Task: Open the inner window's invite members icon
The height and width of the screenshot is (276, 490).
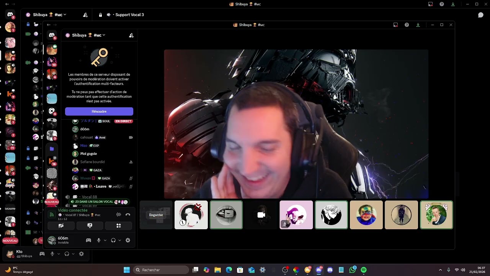Action: 131,35
